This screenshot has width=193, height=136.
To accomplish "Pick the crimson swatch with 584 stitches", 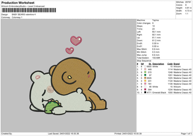I will tap(145, 89).
